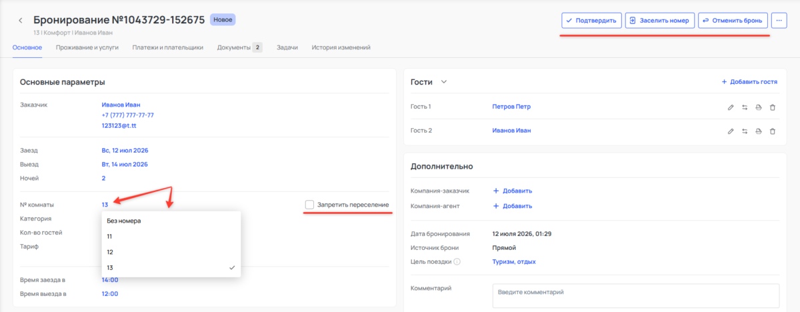Open the Документы tab
Image resolution: width=800 pixels, height=312 pixels.
[x=240, y=47]
